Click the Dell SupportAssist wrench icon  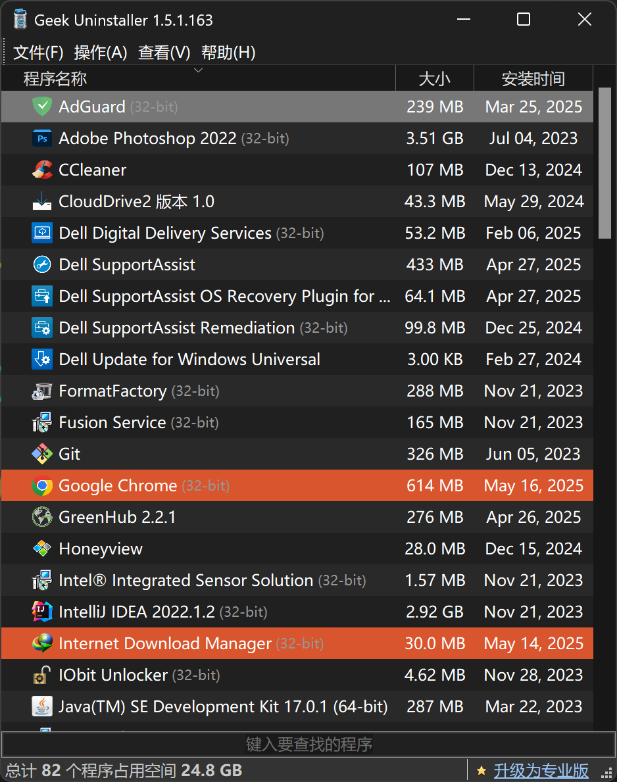click(42, 264)
